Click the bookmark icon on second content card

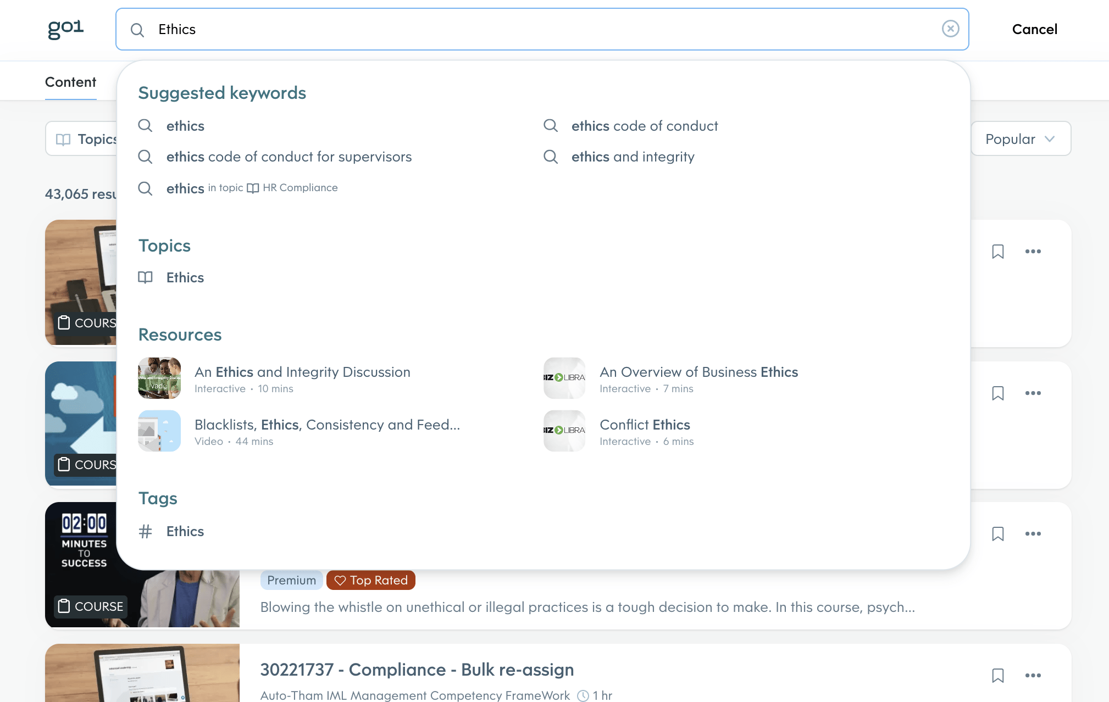tap(998, 393)
